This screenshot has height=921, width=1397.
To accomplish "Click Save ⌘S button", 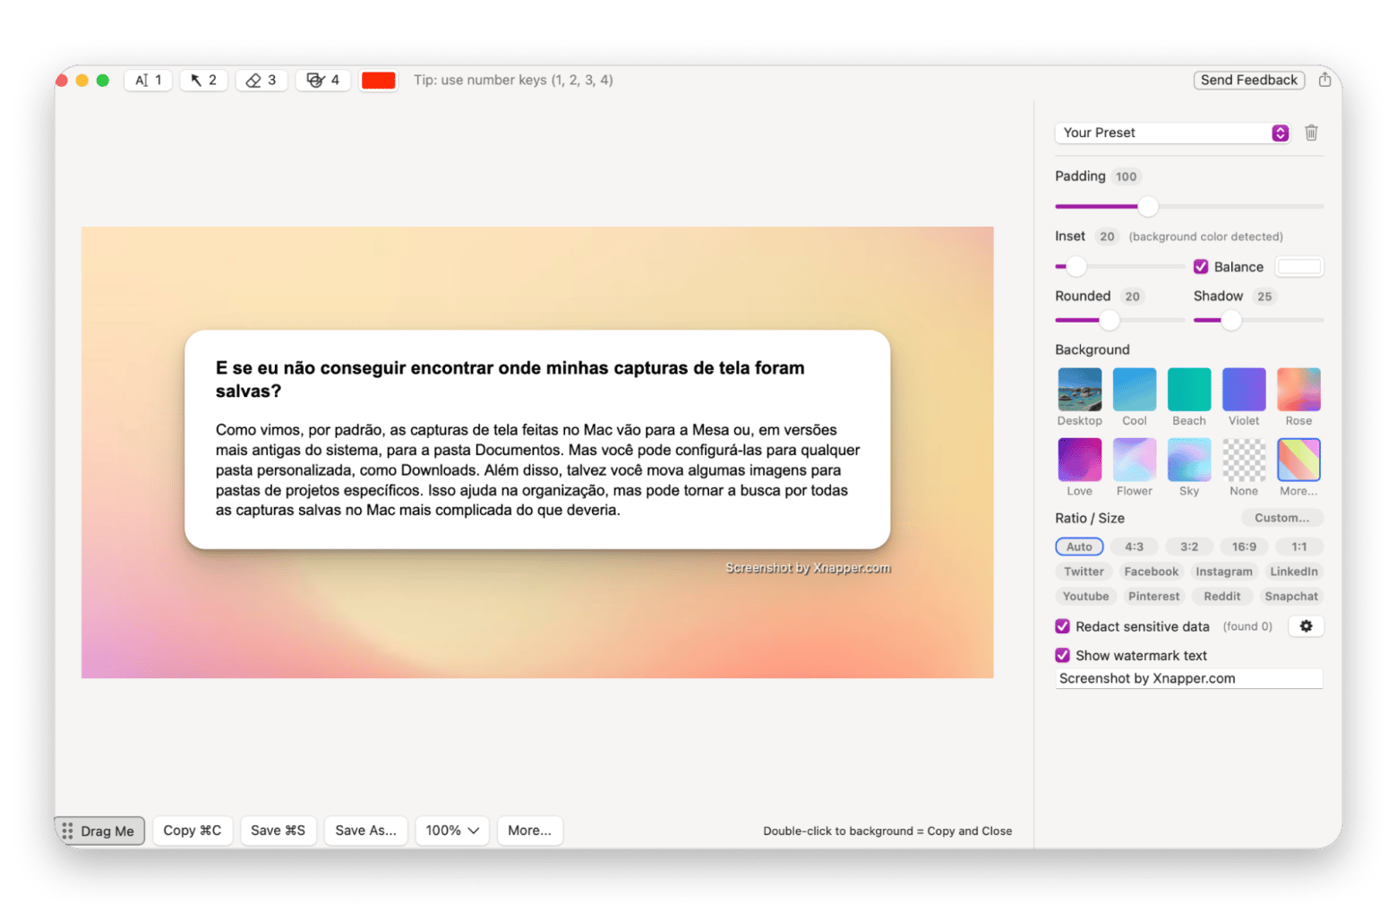I will point(278,831).
